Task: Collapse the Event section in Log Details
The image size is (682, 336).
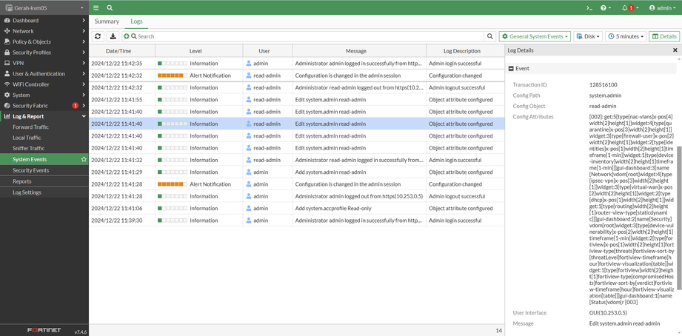Action: click(x=512, y=68)
